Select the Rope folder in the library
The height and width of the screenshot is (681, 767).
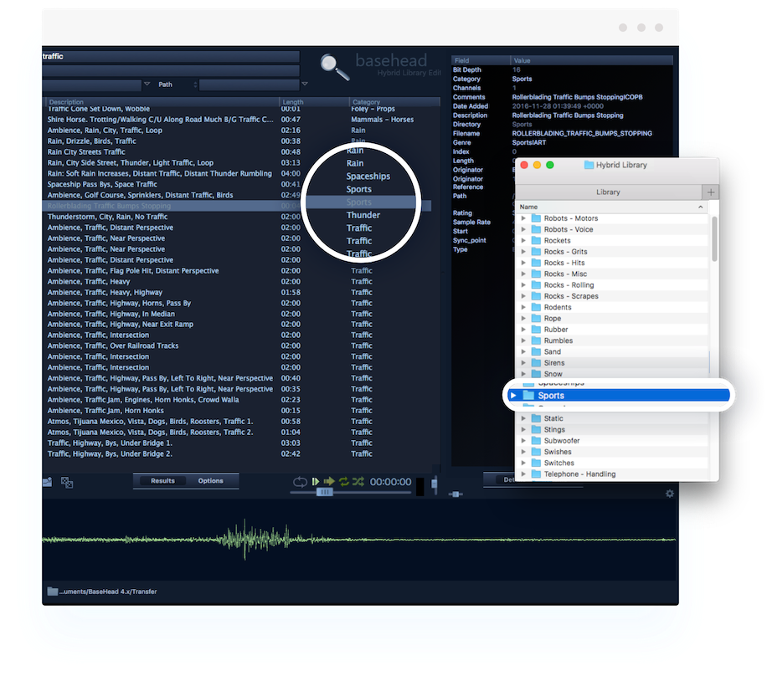pyautogui.click(x=612, y=318)
